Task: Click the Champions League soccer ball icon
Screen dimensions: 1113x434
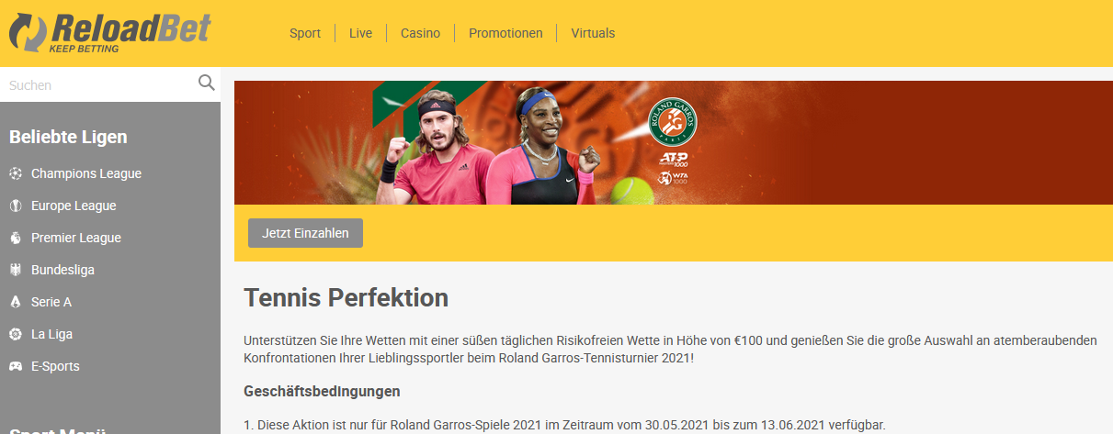Action: [15, 173]
